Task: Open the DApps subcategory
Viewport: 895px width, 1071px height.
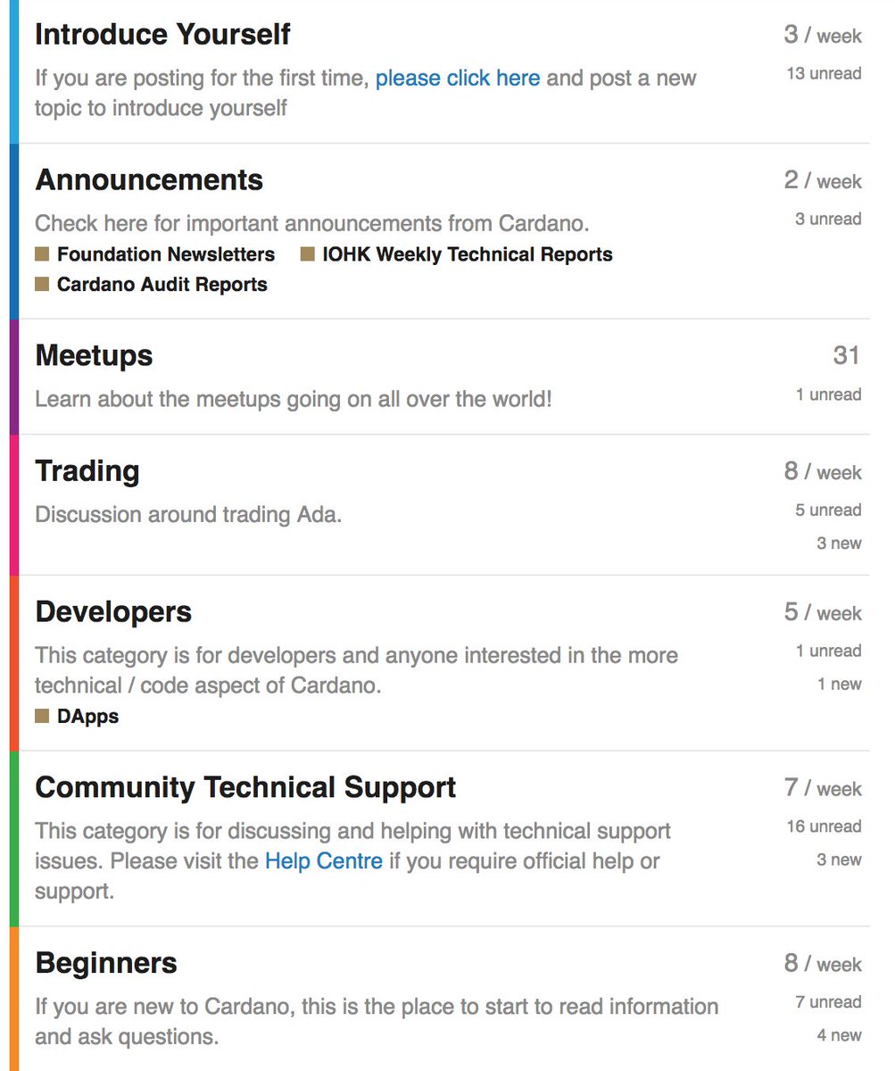Action: click(x=87, y=716)
